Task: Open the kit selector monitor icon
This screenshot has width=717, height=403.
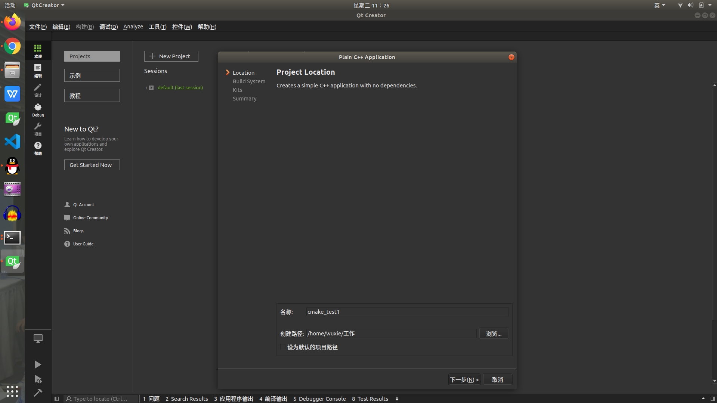Action: point(37,339)
